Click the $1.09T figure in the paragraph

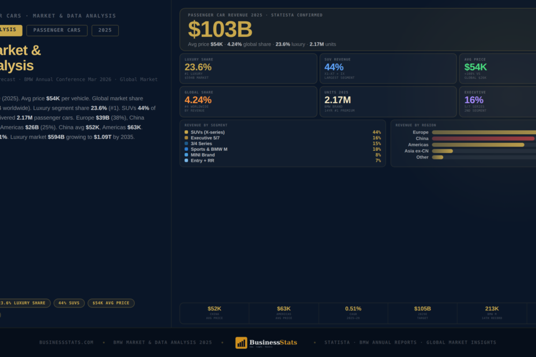tap(103, 137)
